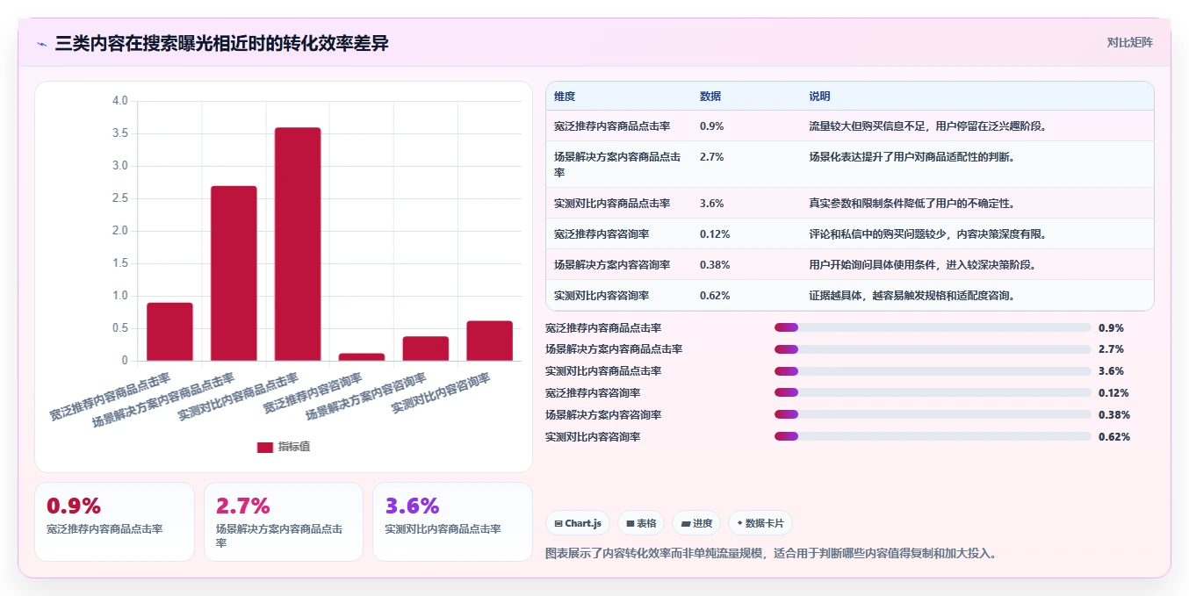Click the 数据 column header
This screenshot has width=1189, height=596.
point(710,97)
